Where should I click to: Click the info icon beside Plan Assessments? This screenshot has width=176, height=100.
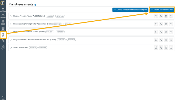35,5
